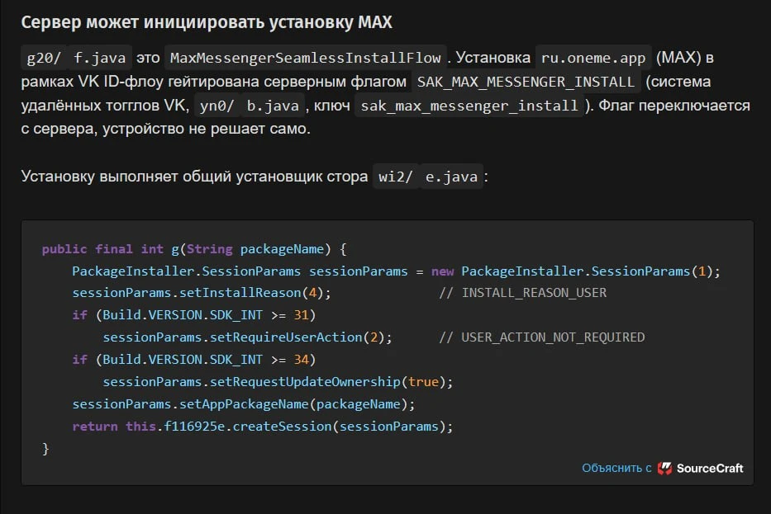Click the comment '// USER_ACTION_NOT_REQUIRED'
This screenshot has height=514, width=771.
[542, 337]
